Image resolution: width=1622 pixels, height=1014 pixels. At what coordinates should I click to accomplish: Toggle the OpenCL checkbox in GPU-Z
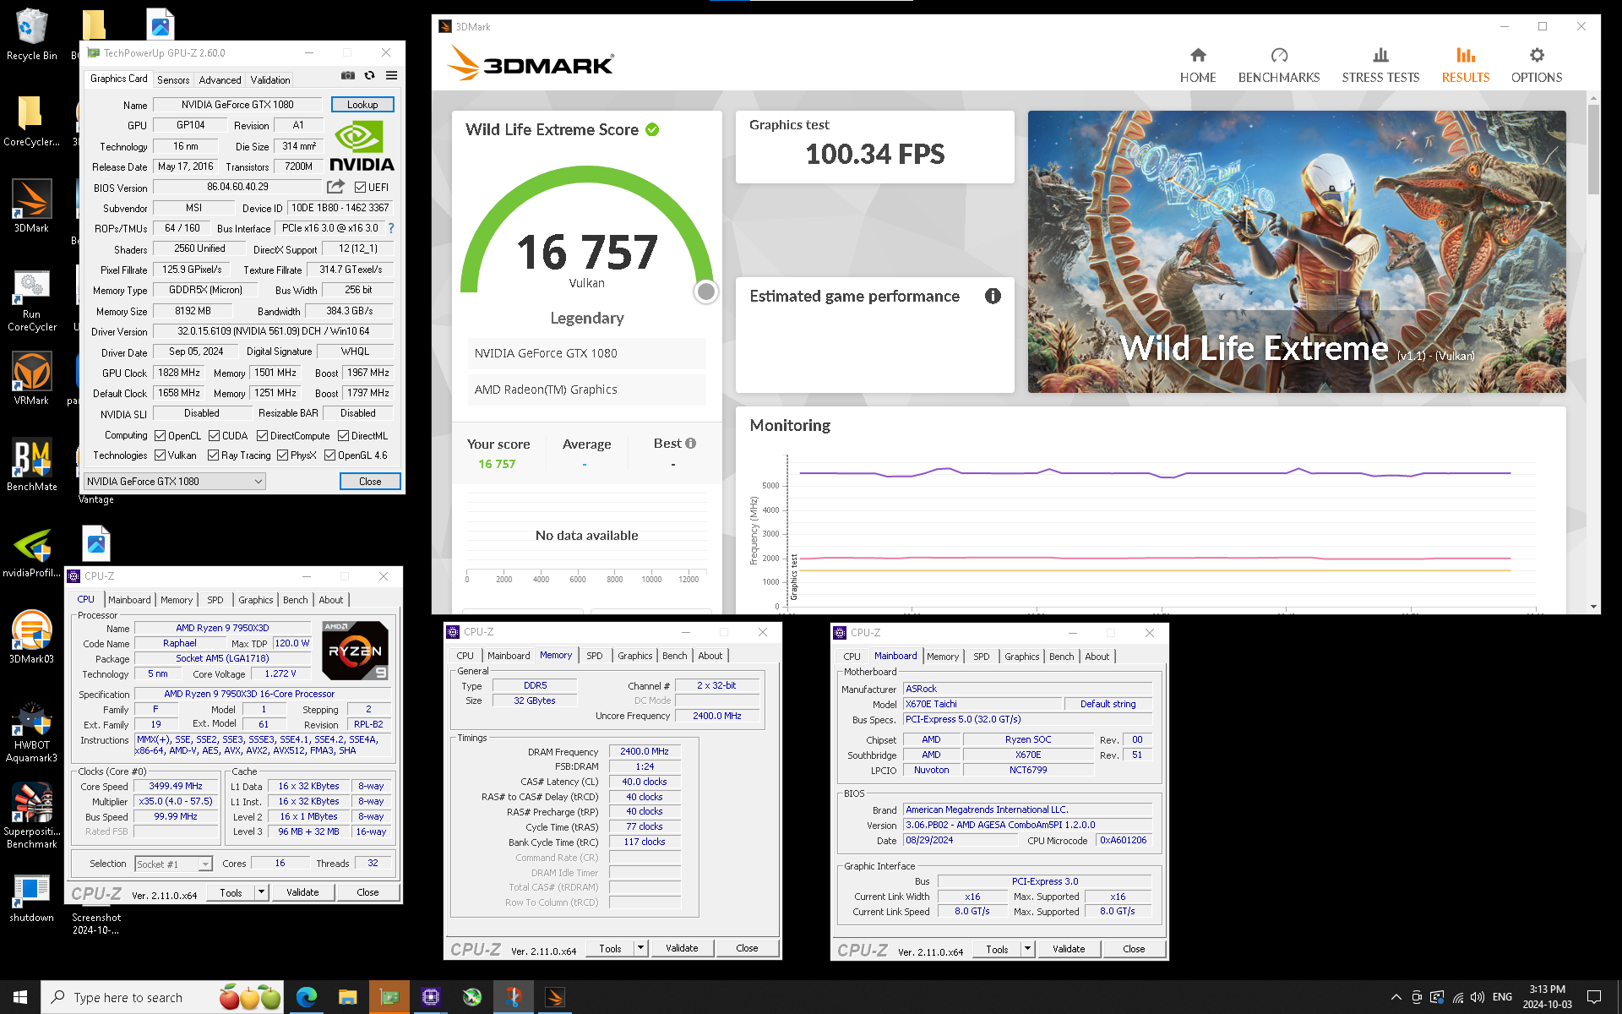click(161, 436)
